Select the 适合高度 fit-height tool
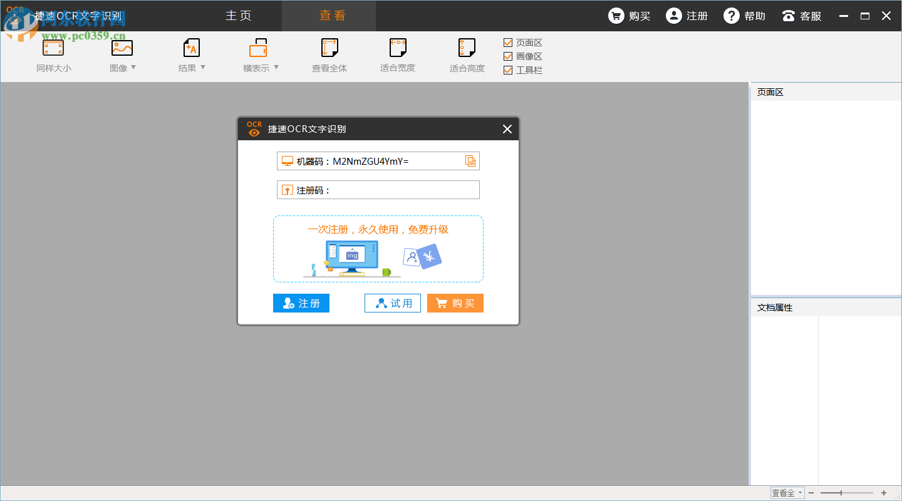The width and height of the screenshot is (902, 501). pos(467,56)
